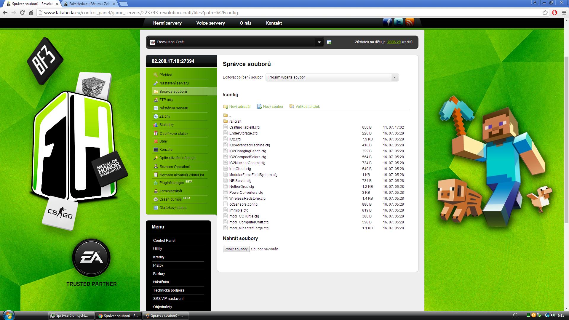This screenshot has height=320, width=569.
Task: Click Medal of Honor Warfighter tile
Action: (x=110, y=168)
